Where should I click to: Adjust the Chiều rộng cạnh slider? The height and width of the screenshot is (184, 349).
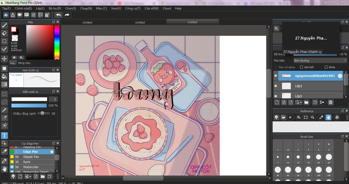pyautogui.click(x=42, y=113)
